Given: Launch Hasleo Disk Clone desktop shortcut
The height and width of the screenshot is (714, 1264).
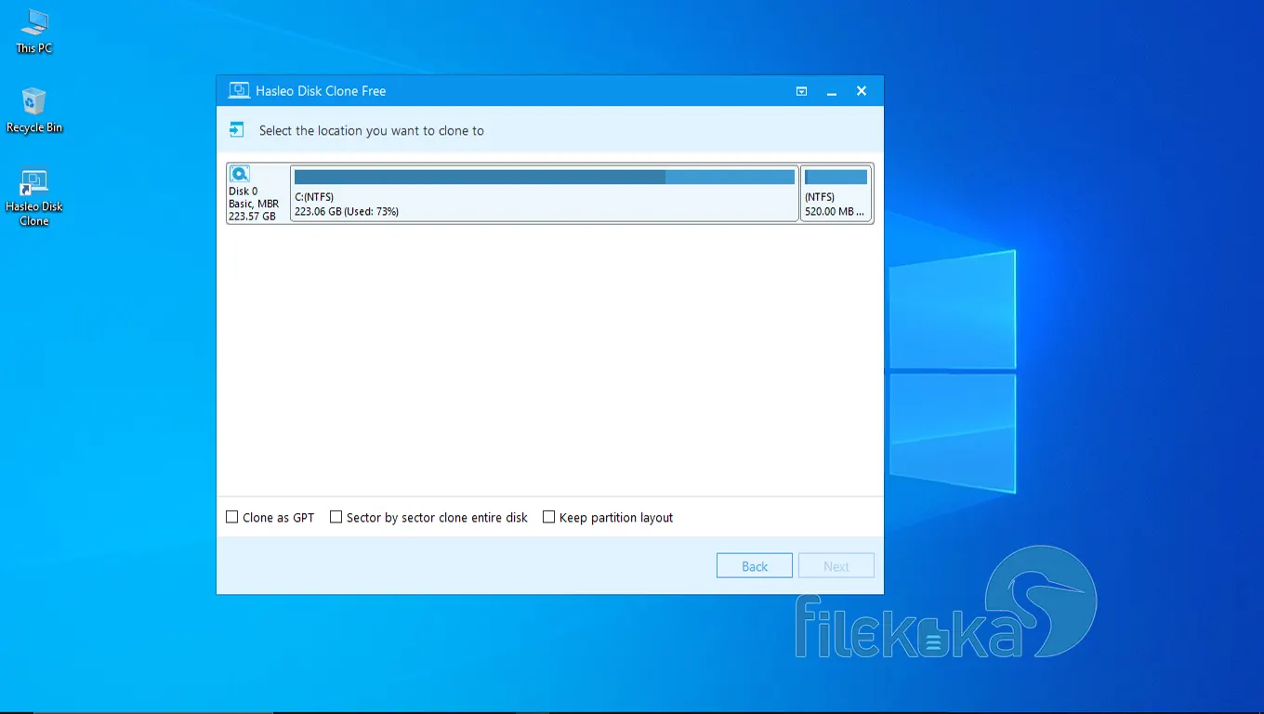Looking at the screenshot, I should 34,198.
